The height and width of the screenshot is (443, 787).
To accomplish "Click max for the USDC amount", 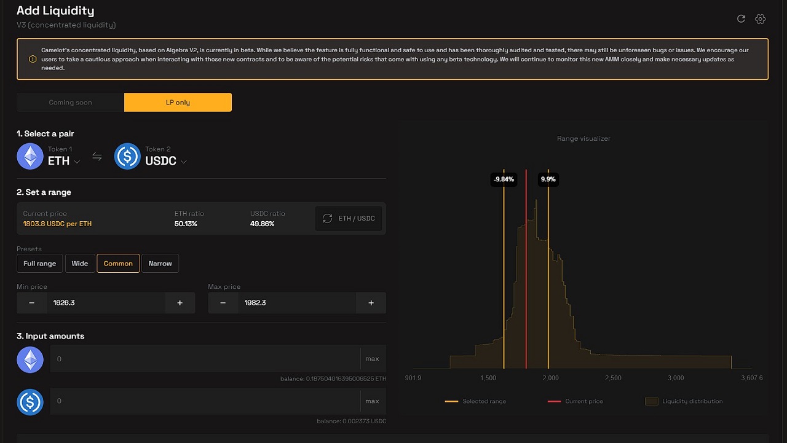I will (372, 401).
